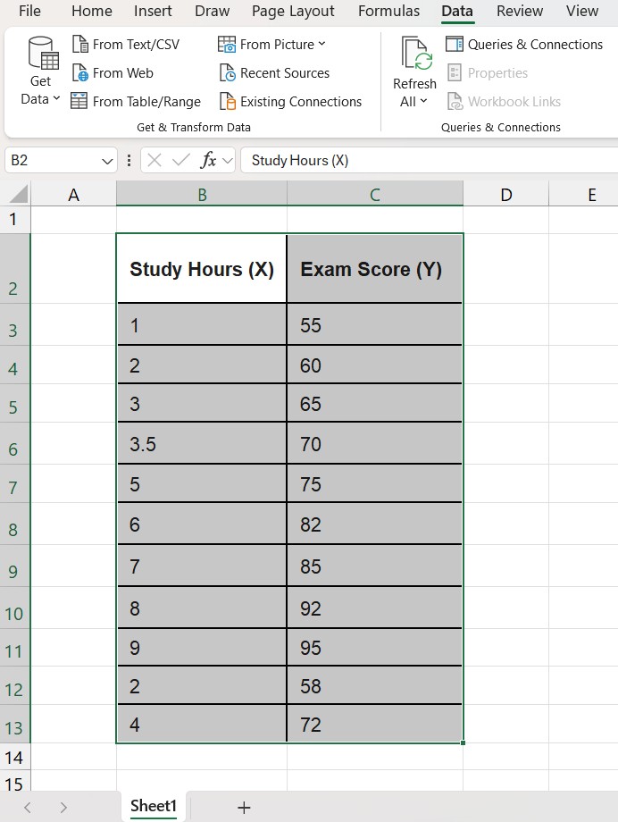Viewport: 618px width, 822px height.
Task: Select the cell containing 70
Action: [374, 443]
